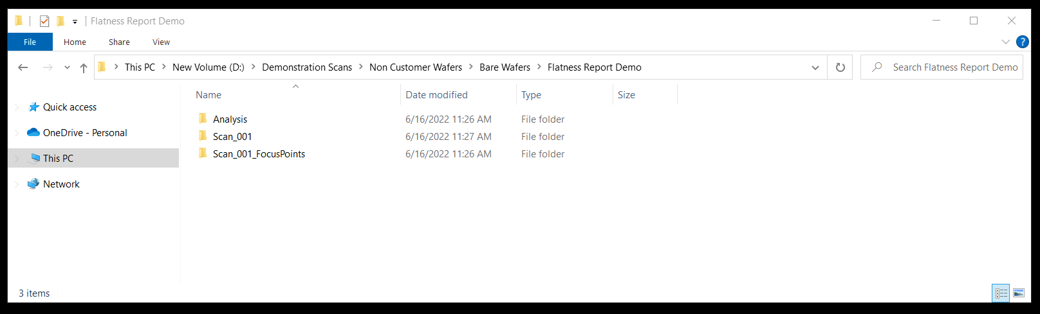Expand the ribbon with the chevron

(x=1005, y=42)
